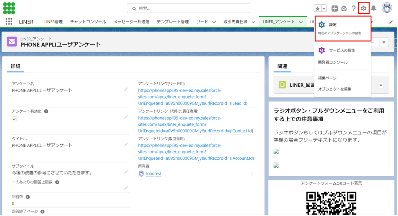Open the テンプレート管理 tab
The width and height of the screenshot is (398, 216).
coord(173,22)
